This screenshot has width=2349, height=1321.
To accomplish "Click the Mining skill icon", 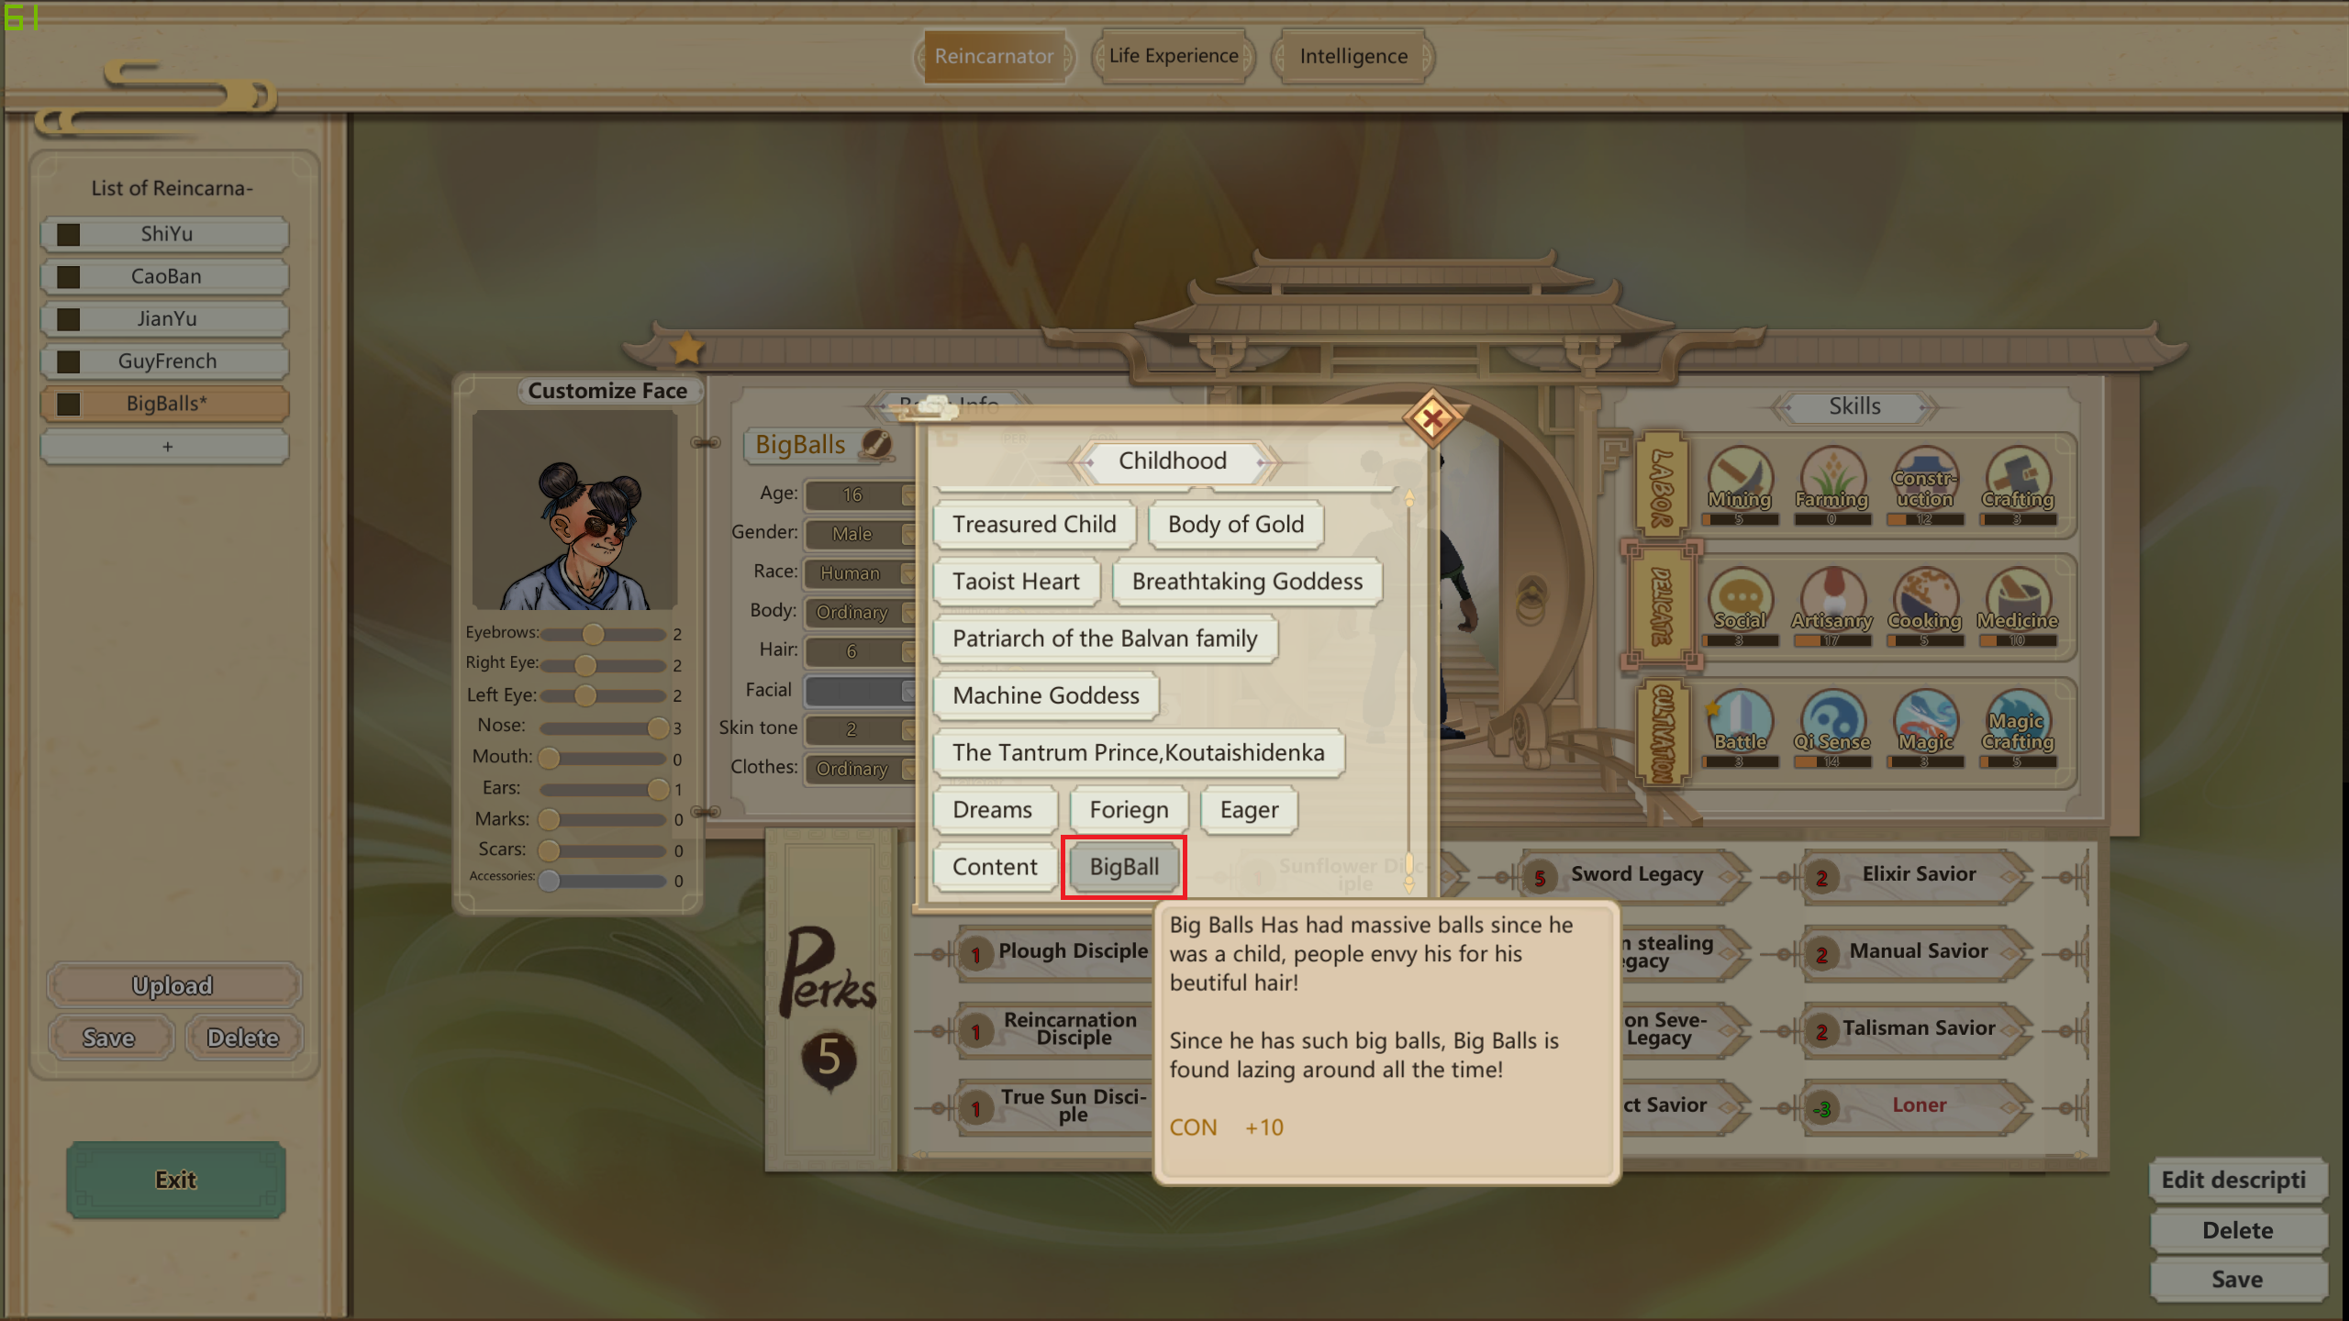I will [1740, 479].
